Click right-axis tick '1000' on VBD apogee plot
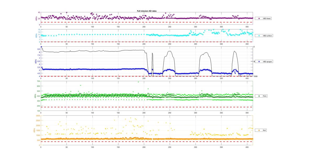The height and width of the screenshot is (163, 314). [x=255, y=76]
